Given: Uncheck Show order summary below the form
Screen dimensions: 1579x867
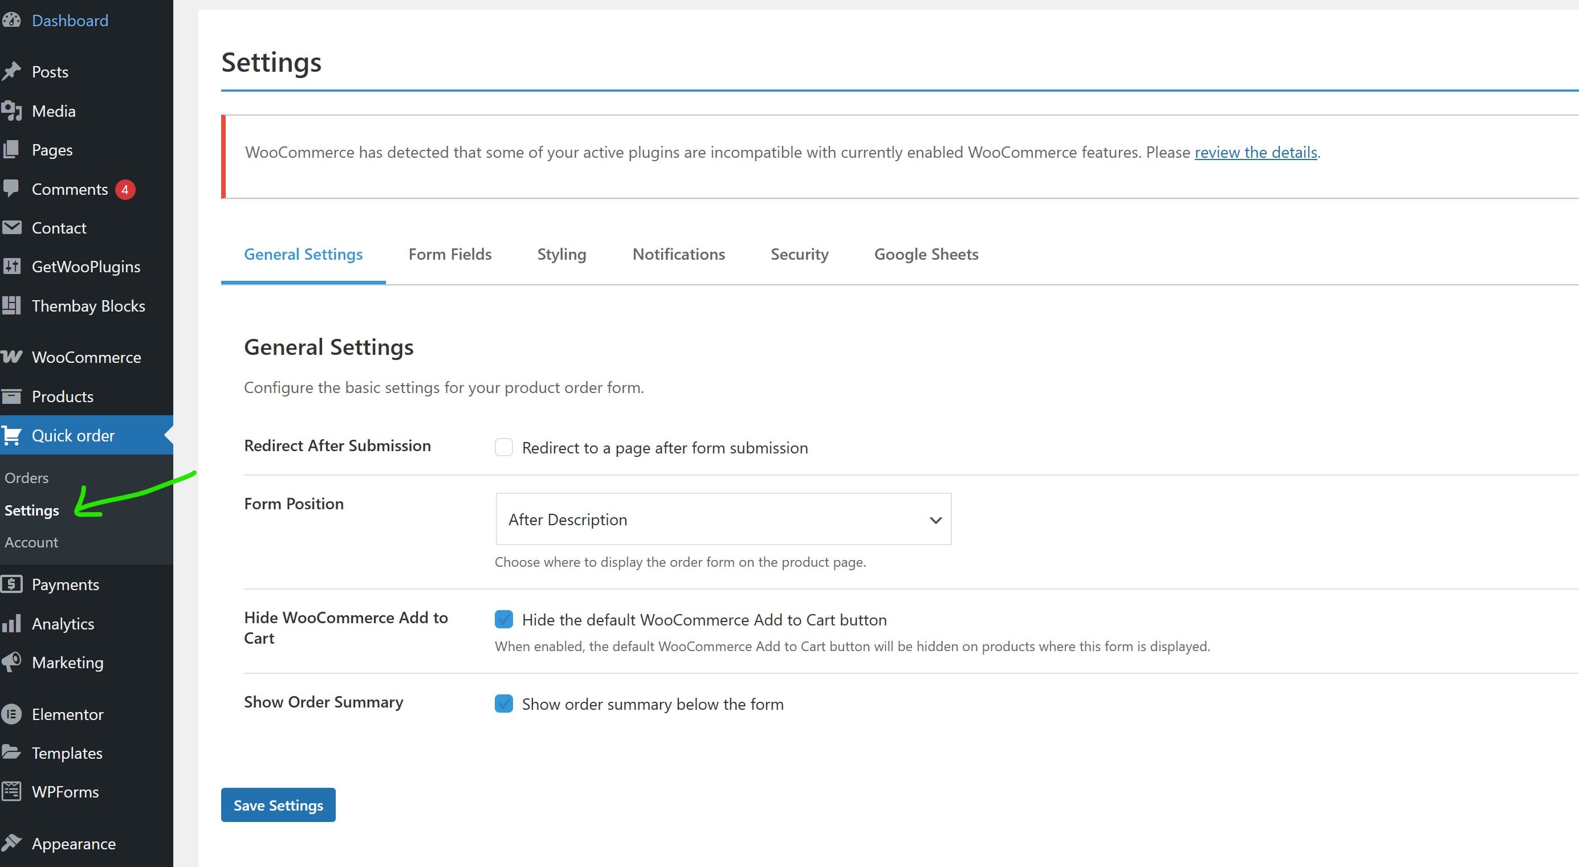Looking at the screenshot, I should pos(504,704).
